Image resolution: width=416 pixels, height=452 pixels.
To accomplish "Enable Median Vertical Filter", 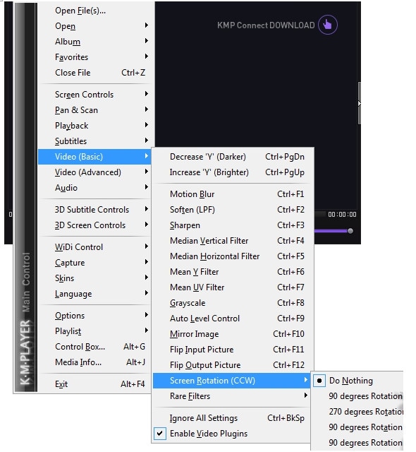I will (233, 241).
